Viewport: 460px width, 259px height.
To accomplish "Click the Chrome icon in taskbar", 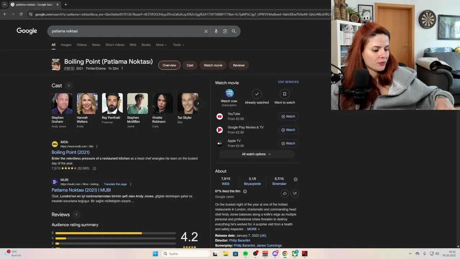I will point(285,254).
